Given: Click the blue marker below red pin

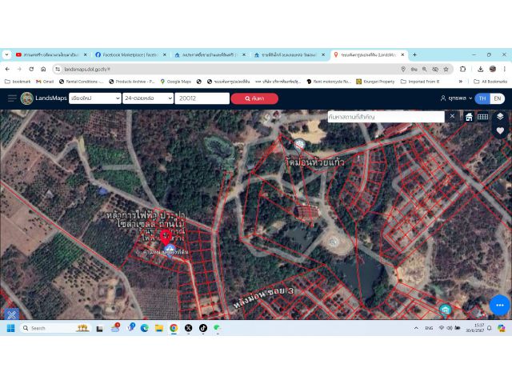Looking at the screenshot, I should pyautogui.click(x=170, y=250).
